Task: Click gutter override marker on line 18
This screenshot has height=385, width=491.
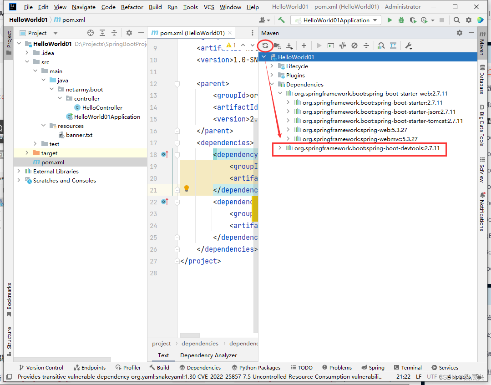Action: (165, 154)
